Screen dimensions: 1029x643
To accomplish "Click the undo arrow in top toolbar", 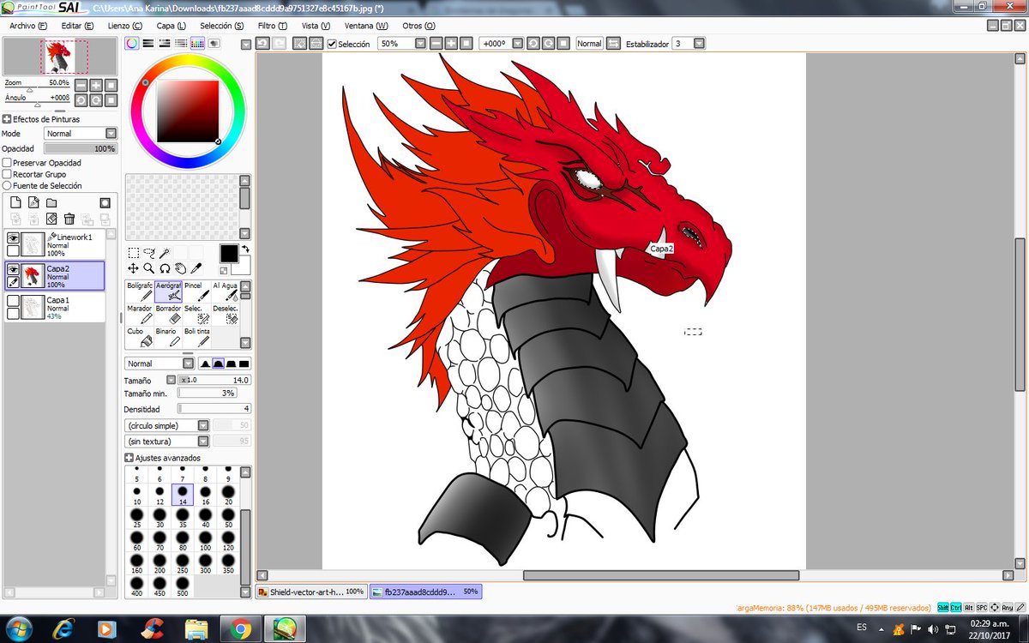I will click(263, 43).
